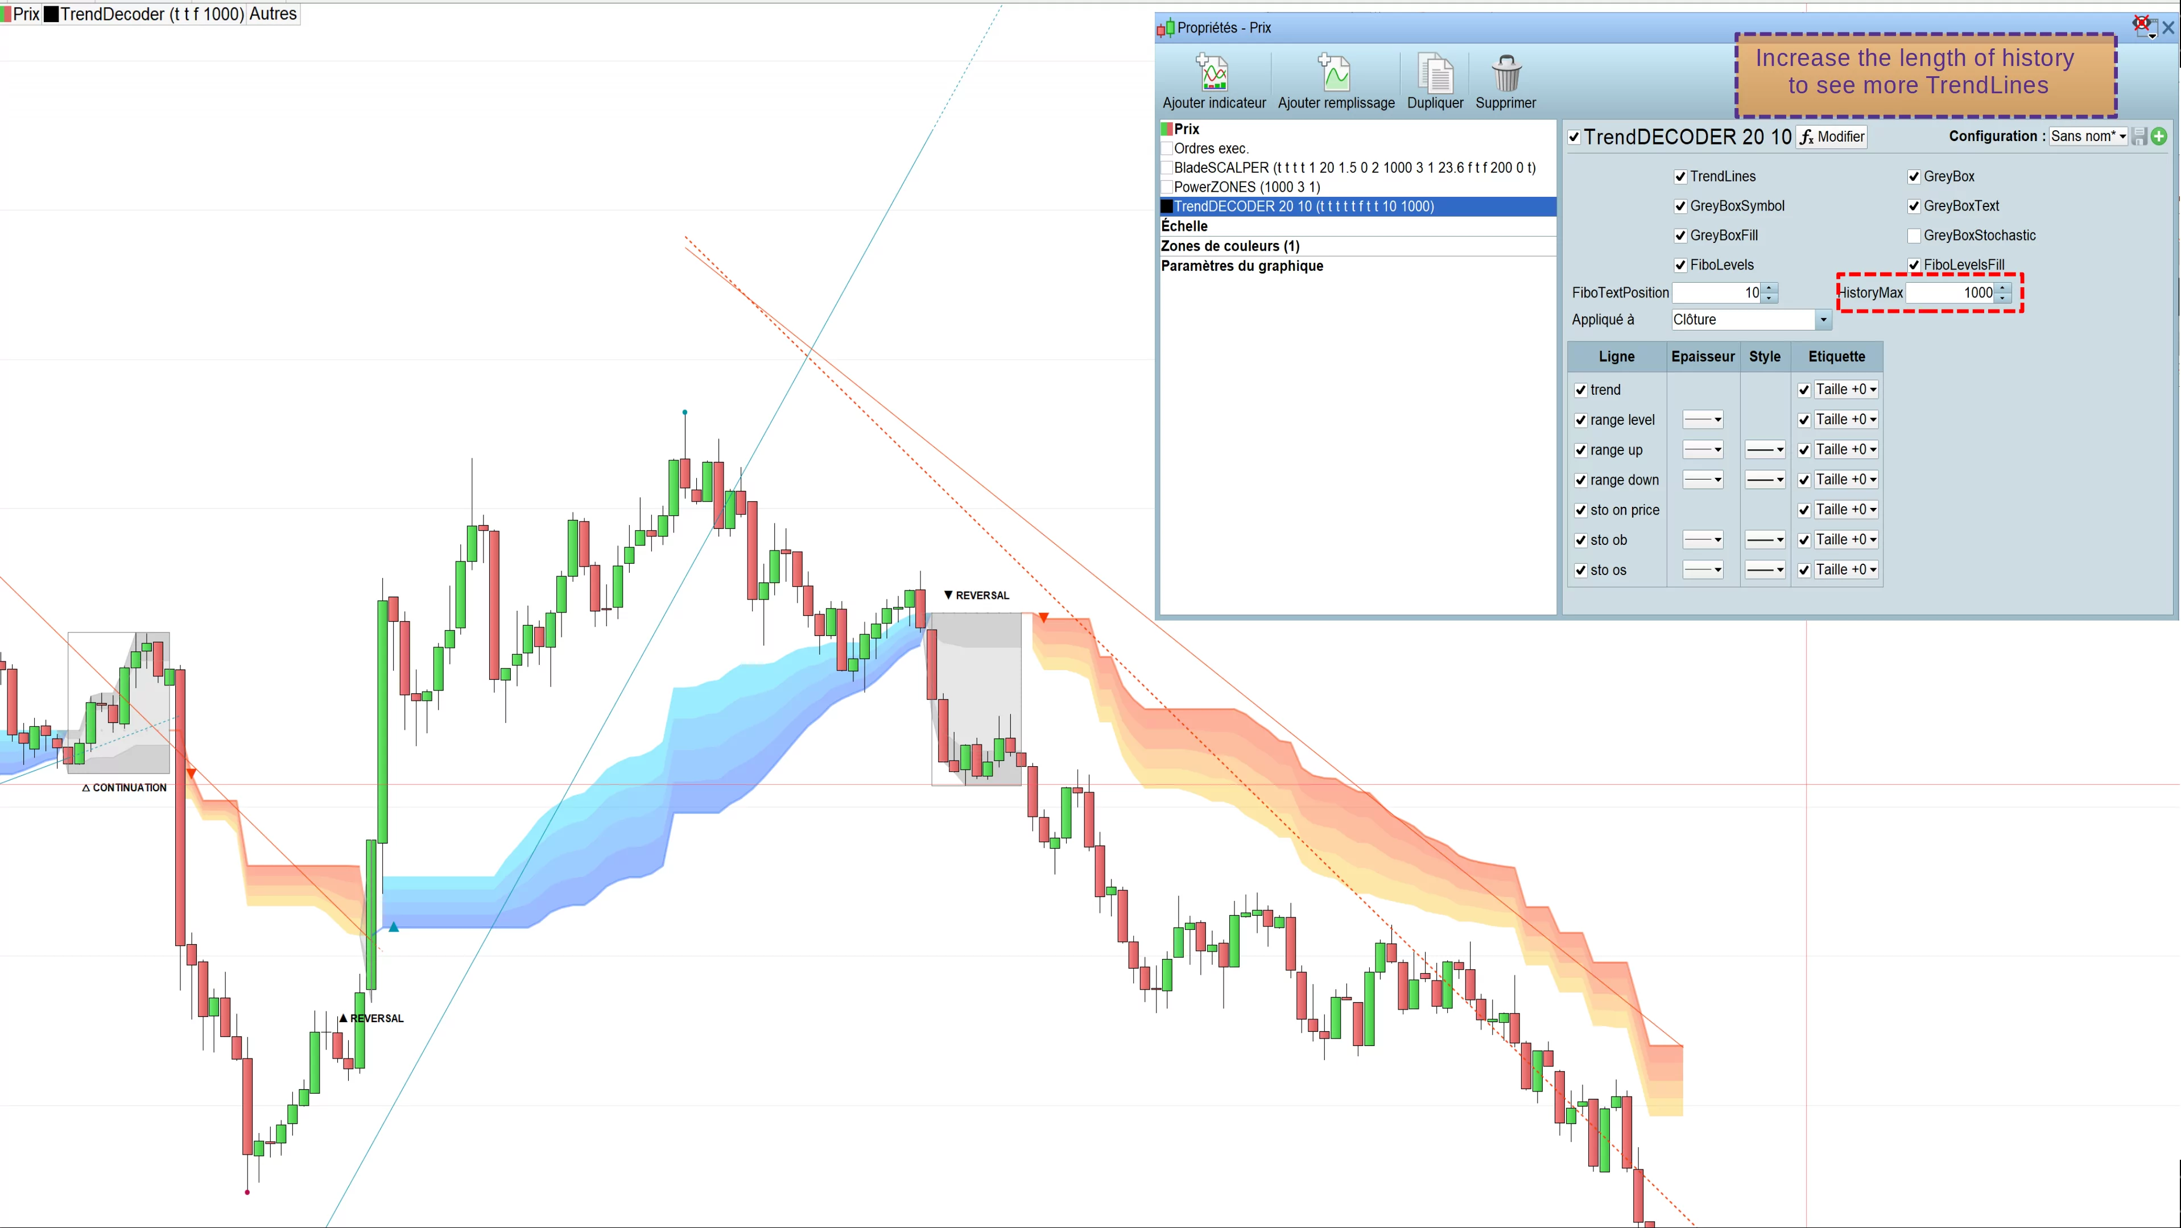Close the Propriétés - Prix window
The height and width of the screenshot is (1228, 2181).
pos(2168,28)
